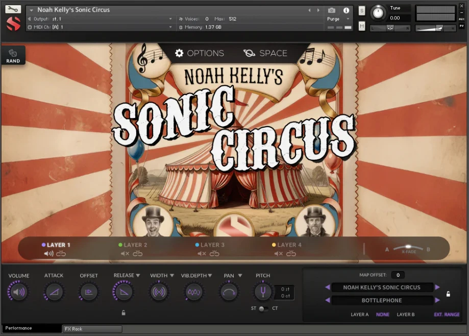Open the snapshot camera view
Viewport: 469px width, 336px height.
tap(331, 11)
